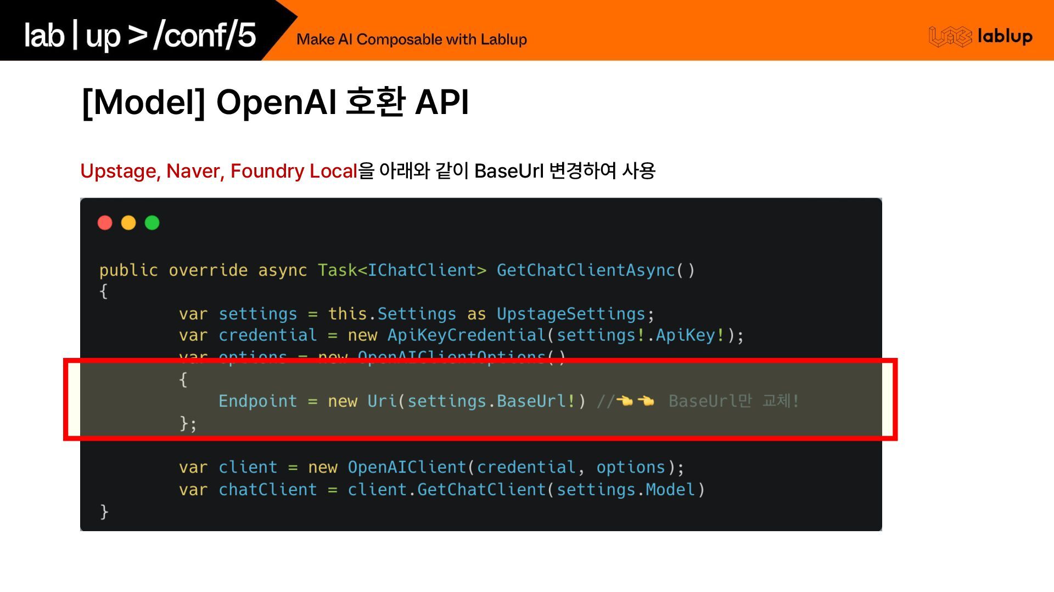Click the red window dot
The height and width of the screenshot is (592, 1054).
point(105,223)
